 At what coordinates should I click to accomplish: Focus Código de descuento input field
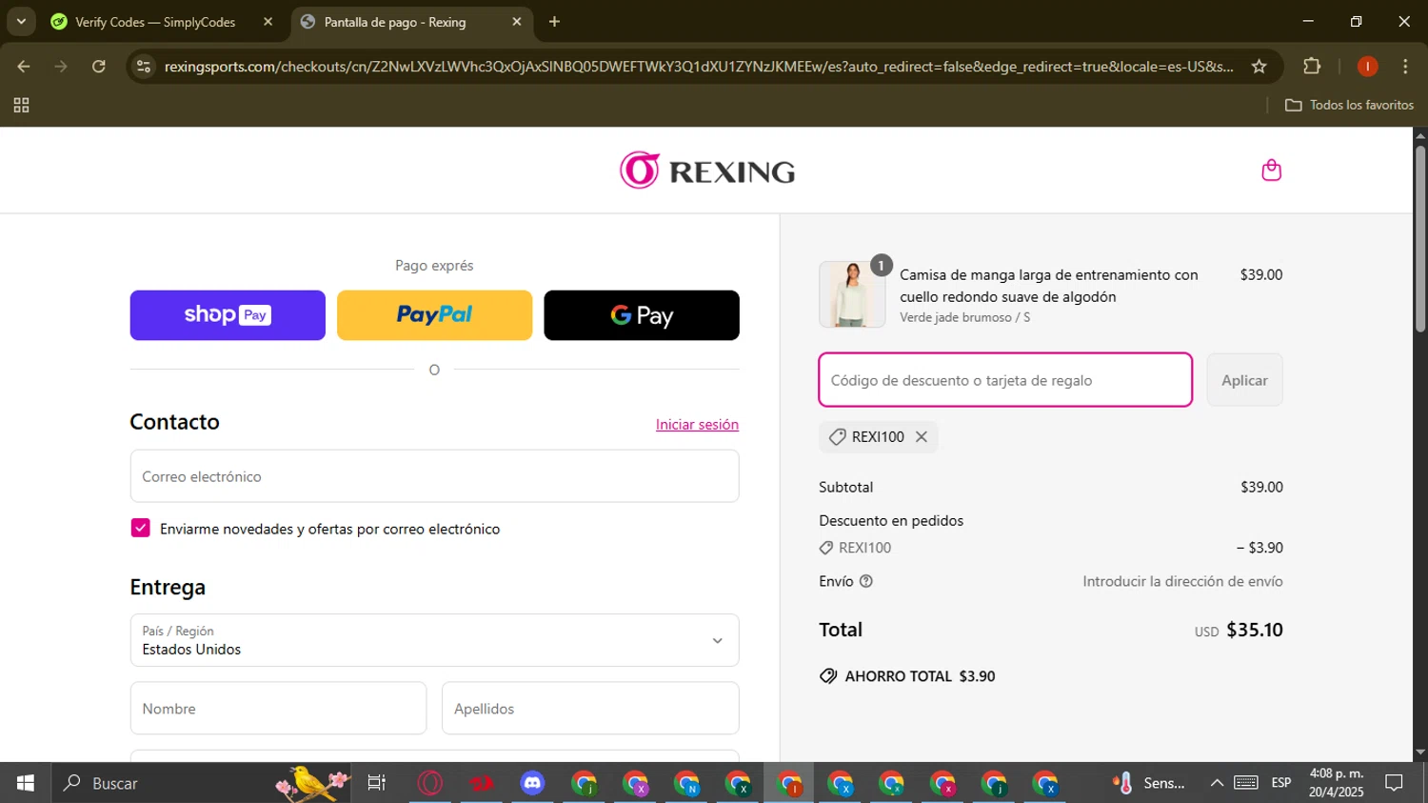1005,380
